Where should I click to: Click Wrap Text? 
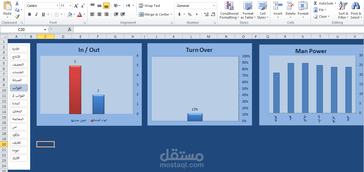(x=150, y=6)
